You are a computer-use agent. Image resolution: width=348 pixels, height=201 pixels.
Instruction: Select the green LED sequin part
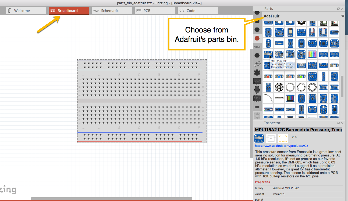[x=301, y=76]
